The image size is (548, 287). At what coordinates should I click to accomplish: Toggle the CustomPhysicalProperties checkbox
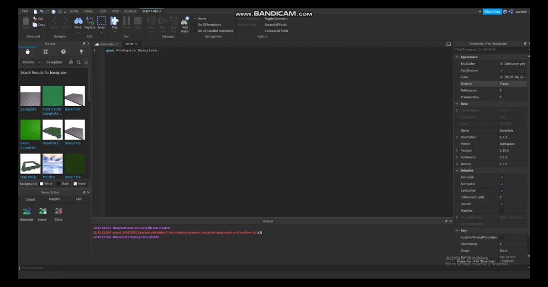coord(501,237)
